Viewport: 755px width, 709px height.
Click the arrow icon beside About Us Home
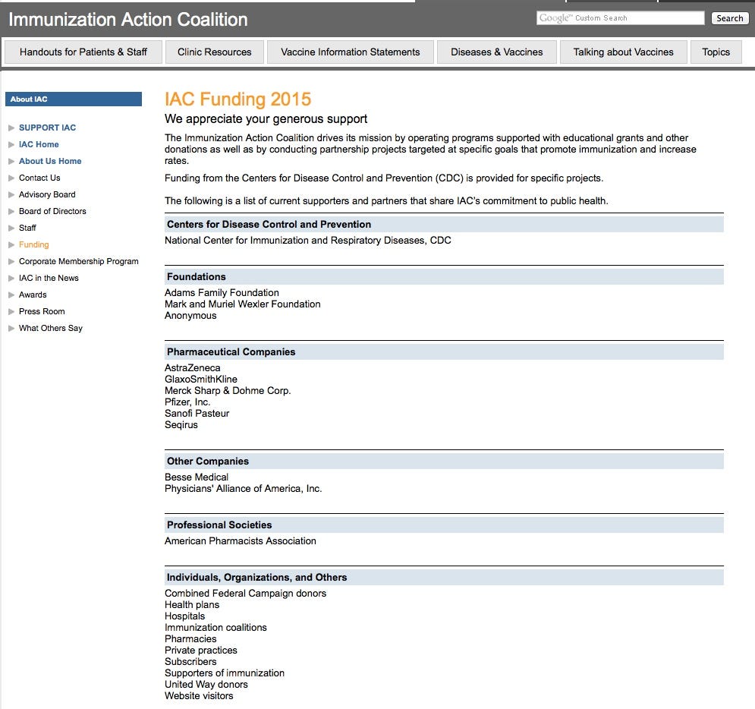point(11,162)
